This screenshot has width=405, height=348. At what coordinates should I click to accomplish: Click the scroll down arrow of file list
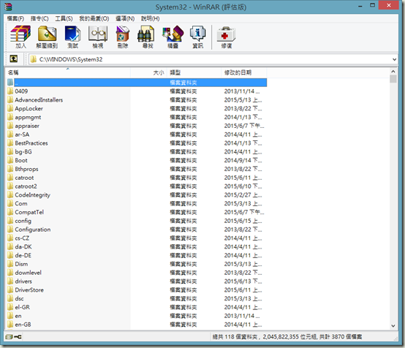[x=393, y=326]
